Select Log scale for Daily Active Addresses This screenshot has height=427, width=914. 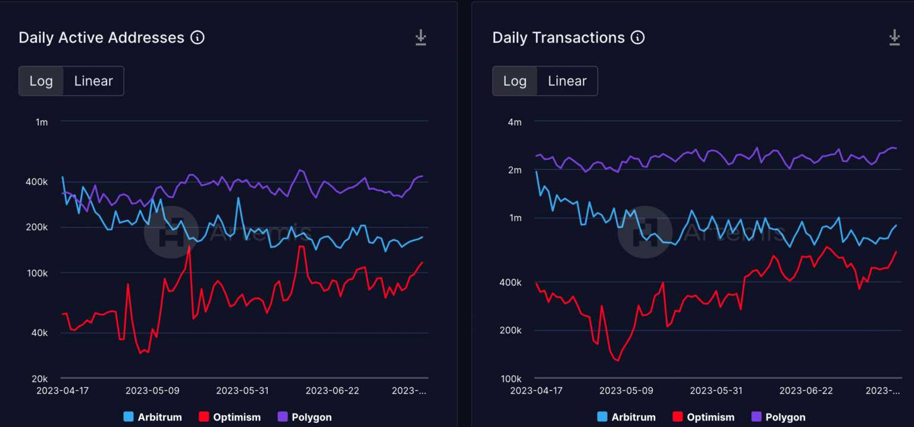41,81
